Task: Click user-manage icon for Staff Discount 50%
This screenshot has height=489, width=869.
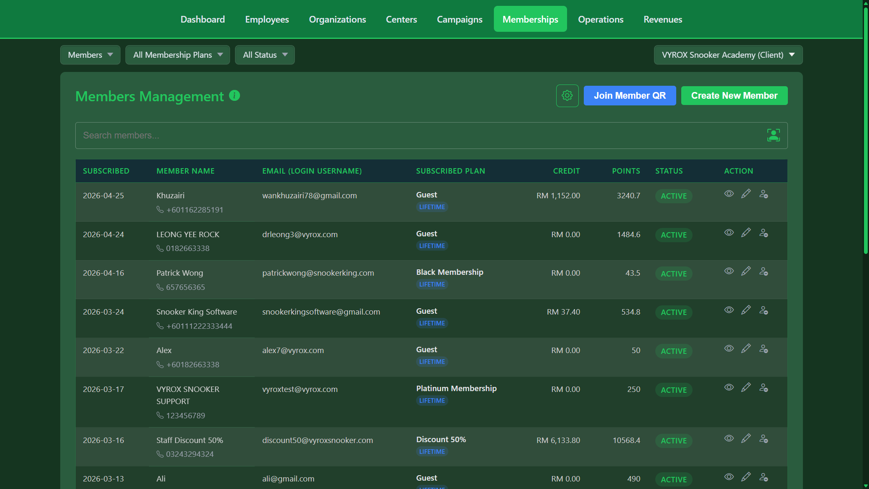Action: tap(764, 439)
